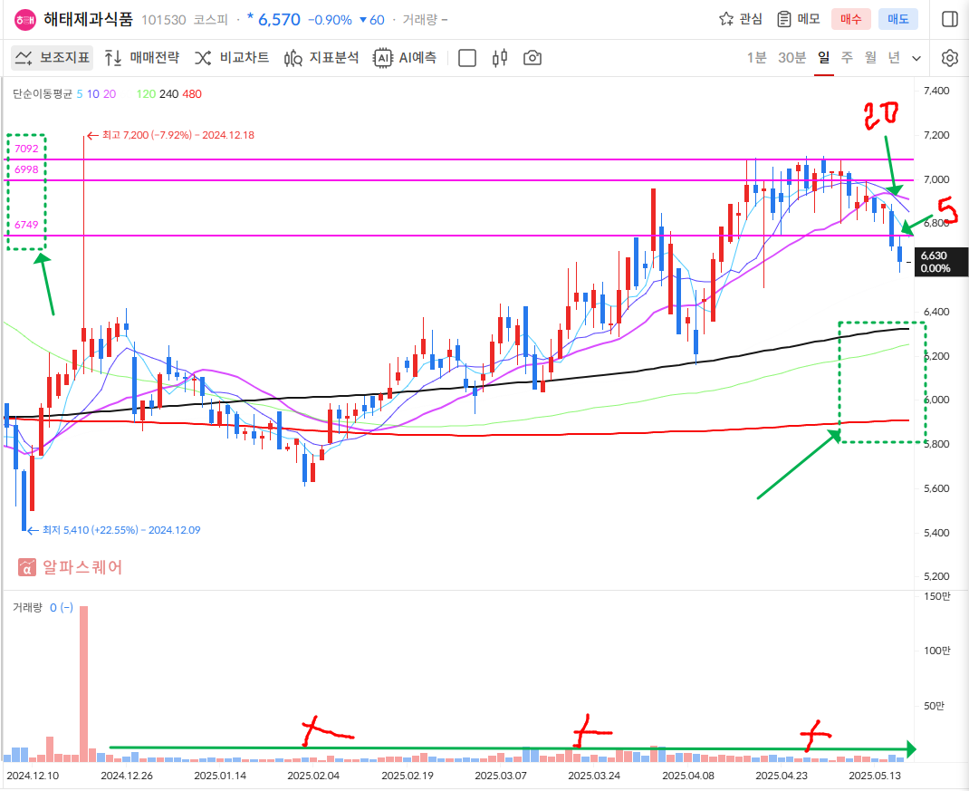Viewport: 969px width, 791px height.
Task: Select the 1분 timeframe tab
Action: [756, 58]
